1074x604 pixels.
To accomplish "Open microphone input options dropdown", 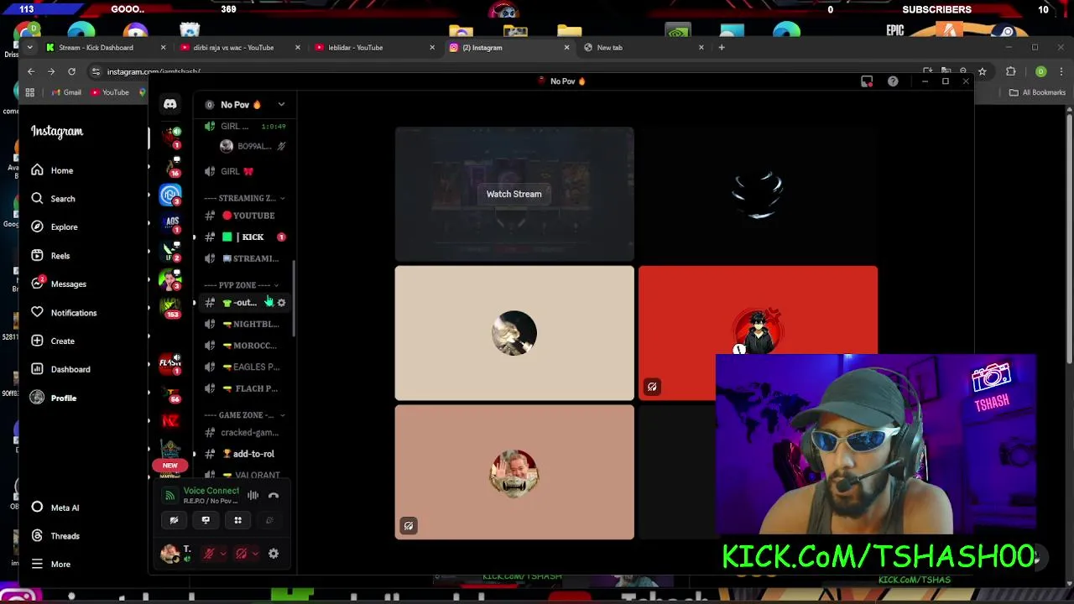I will 222,554.
